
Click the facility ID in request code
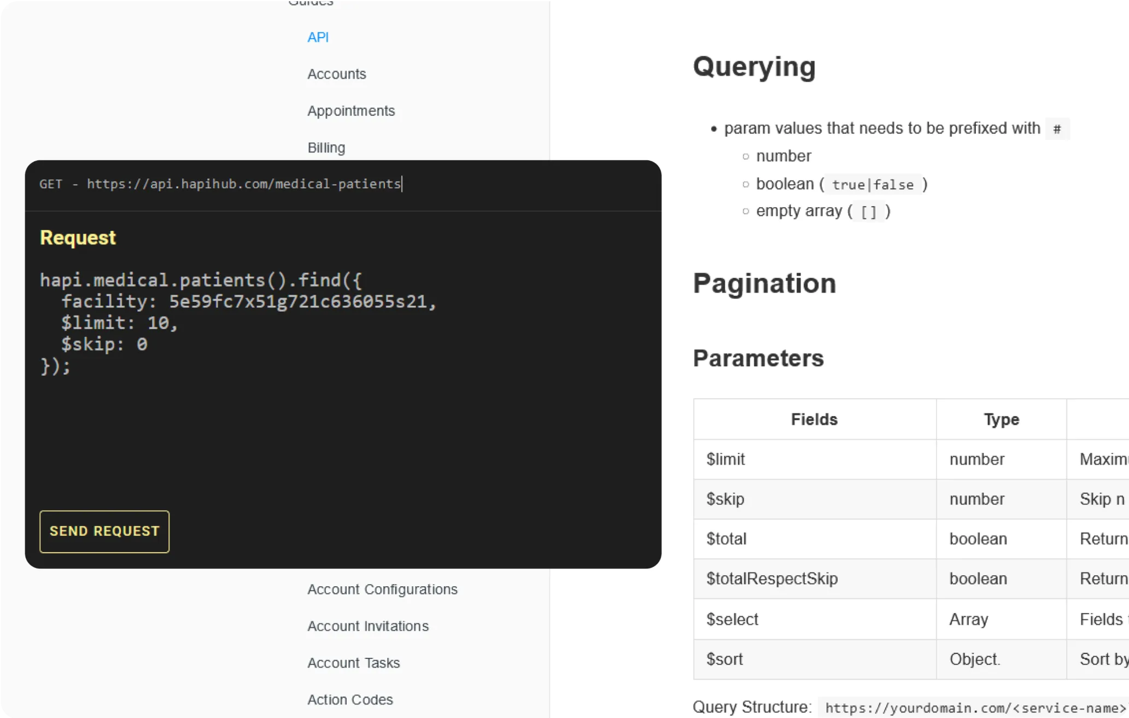click(297, 301)
